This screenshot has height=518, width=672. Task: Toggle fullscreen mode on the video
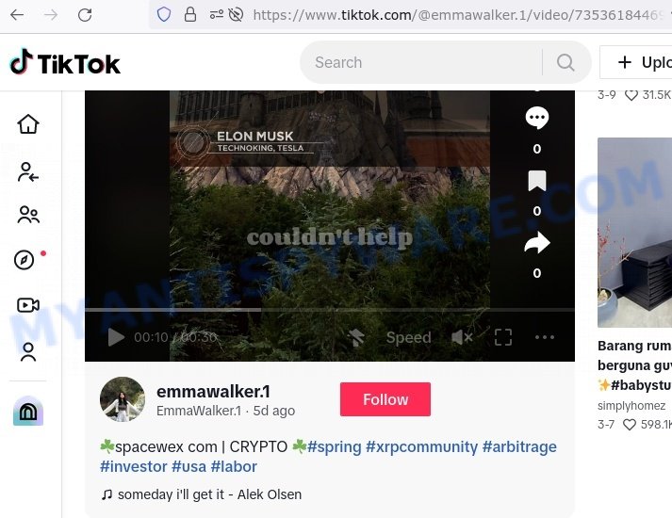[x=503, y=337]
